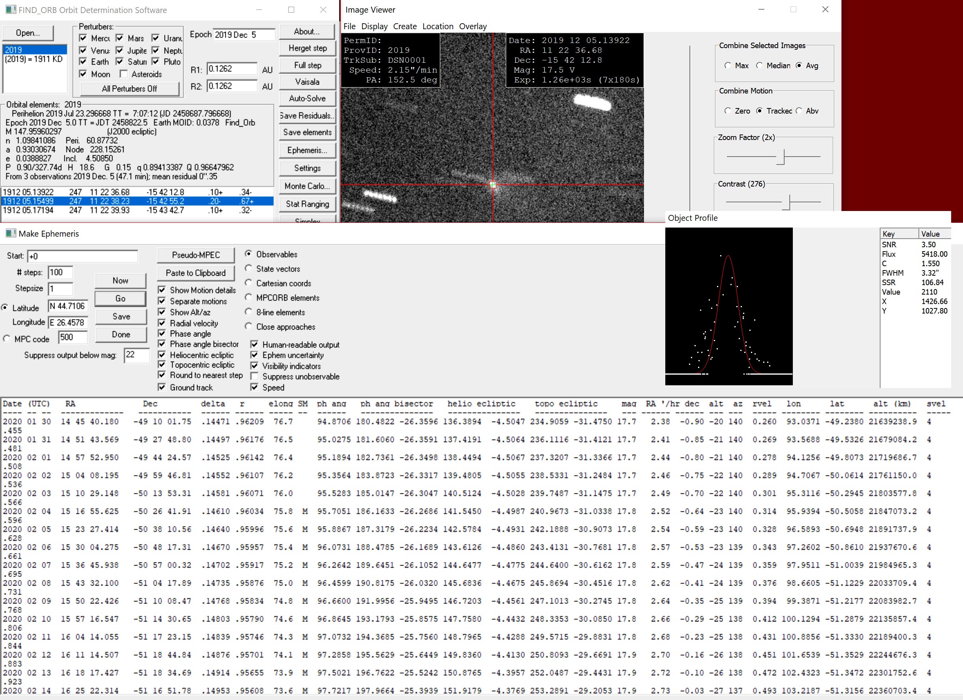Click the Stat Ranging button
Image resolution: width=963 pixels, height=700 pixels.
(308, 204)
